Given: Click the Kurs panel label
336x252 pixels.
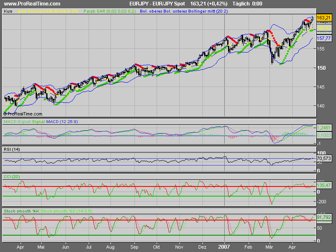Looking at the screenshot, I should 8,11.
